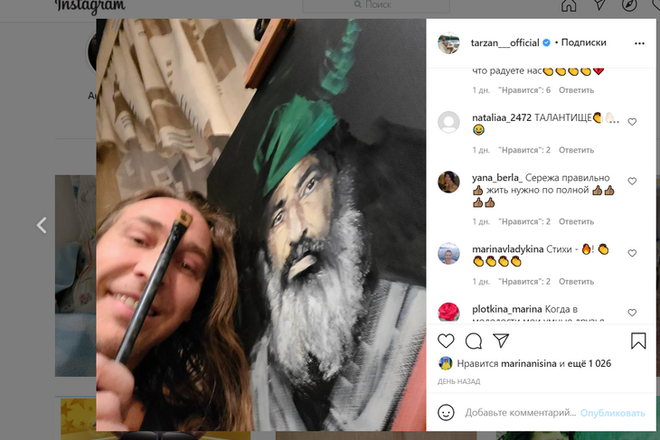The height and width of the screenshot is (440, 660).
Task: Reply to nataliaa_2472's comment via Ответить
Action: click(x=576, y=150)
